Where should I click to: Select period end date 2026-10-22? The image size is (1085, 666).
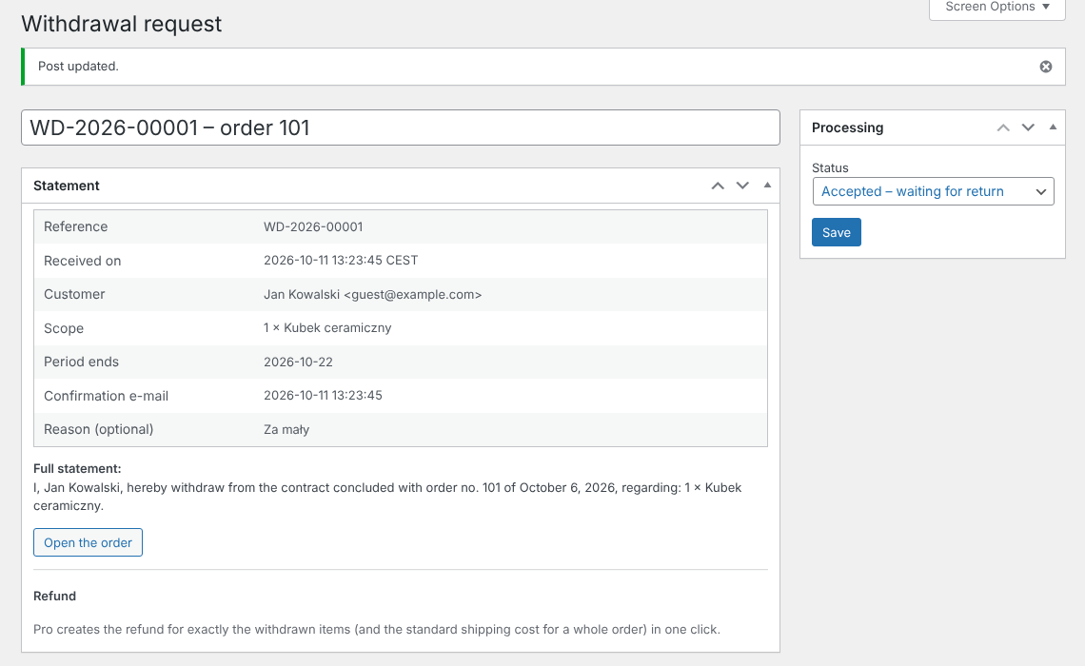pos(298,362)
